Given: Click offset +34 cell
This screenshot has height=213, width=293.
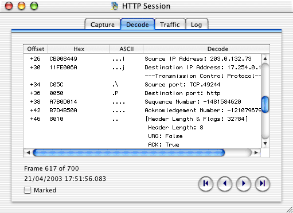Looking at the screenshot, I should tap(35, 85).
